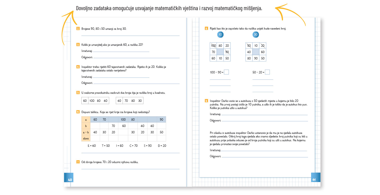Select the orange exercise number 5 badge

78,93
